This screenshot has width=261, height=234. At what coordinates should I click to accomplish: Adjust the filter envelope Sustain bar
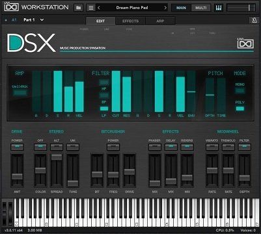tap(159, 91)
